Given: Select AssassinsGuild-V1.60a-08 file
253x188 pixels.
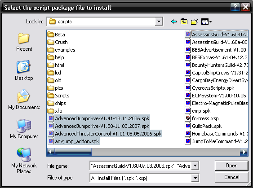Looking at the screenshot, I should pyautogui.click(x=216, y=42).
